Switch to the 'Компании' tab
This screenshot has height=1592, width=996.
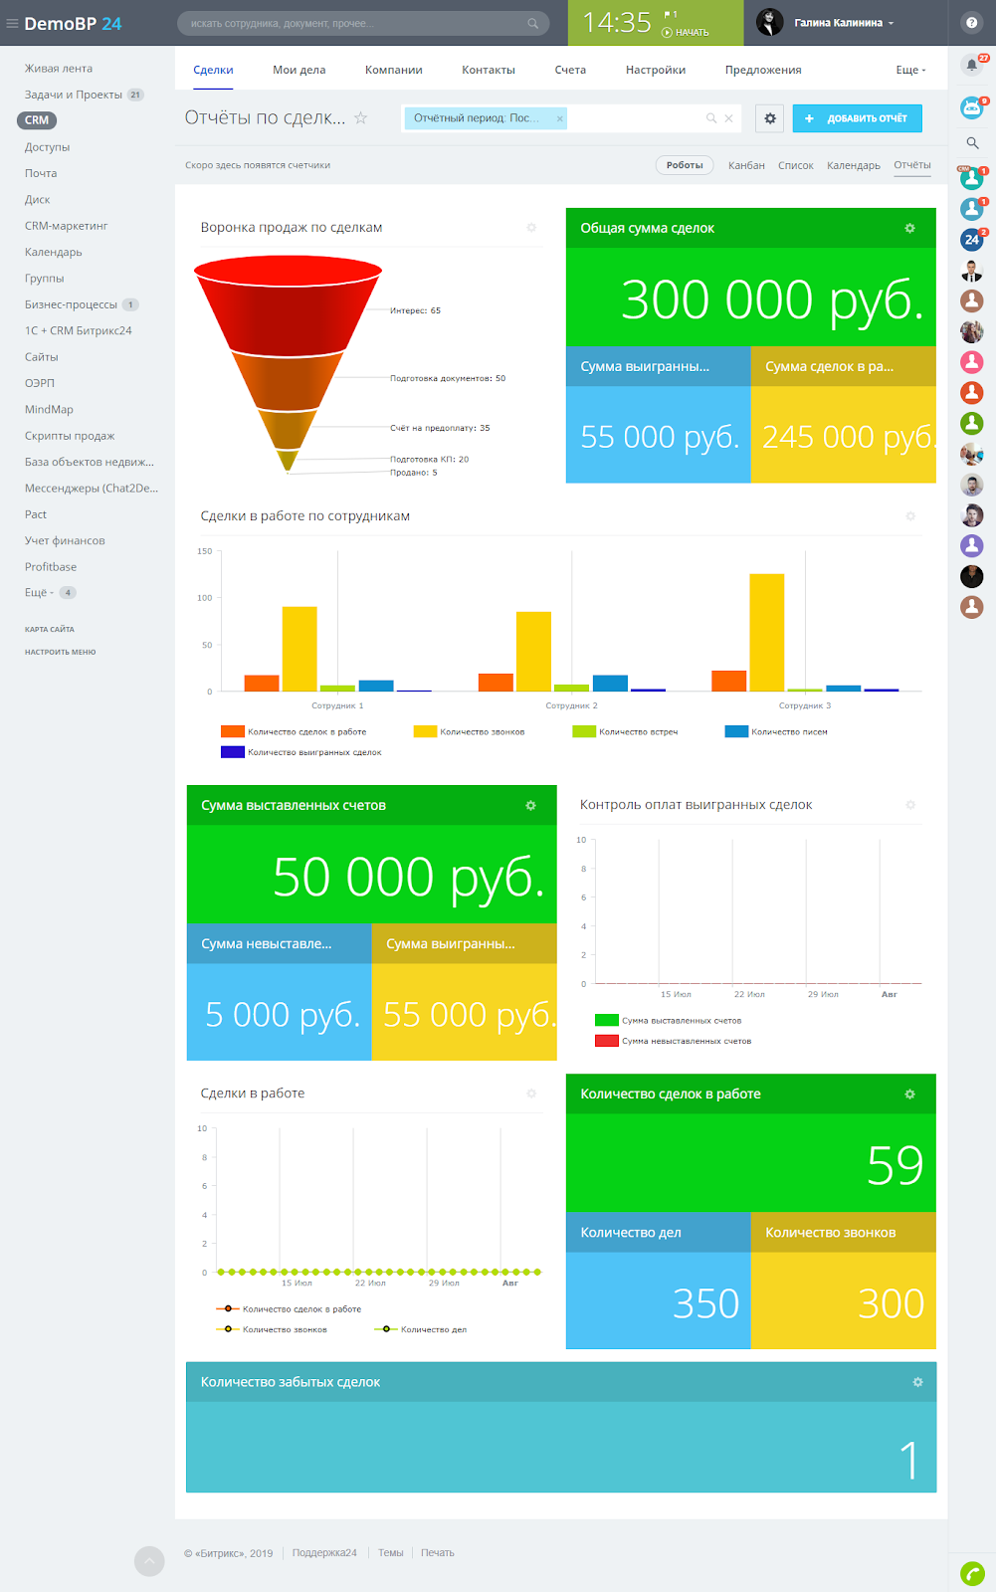[x=393, y=70]
